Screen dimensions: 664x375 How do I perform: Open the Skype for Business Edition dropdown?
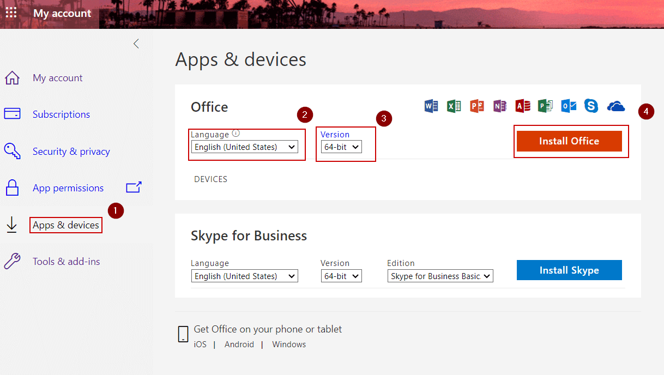(x=440, y=276)
